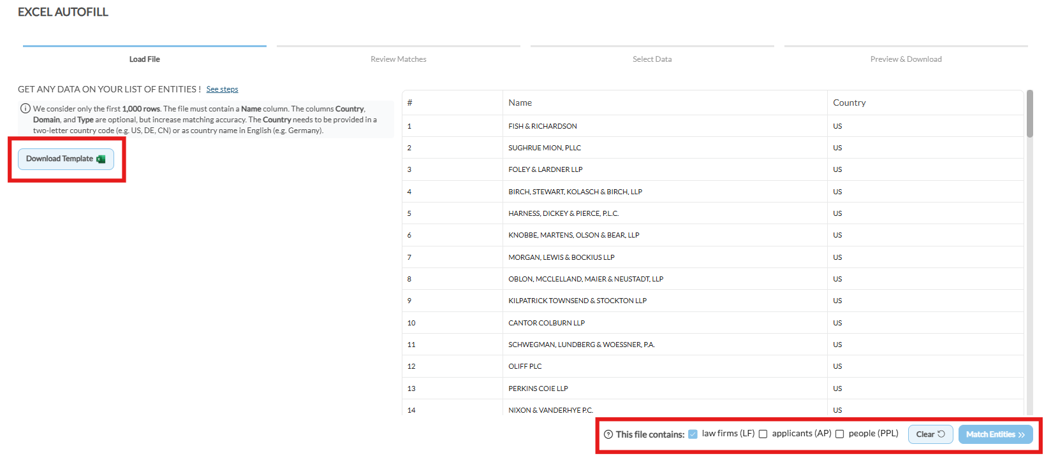Click the Name column header
This screenshot has height=456, width=1051.
click(x=665, y=103)
